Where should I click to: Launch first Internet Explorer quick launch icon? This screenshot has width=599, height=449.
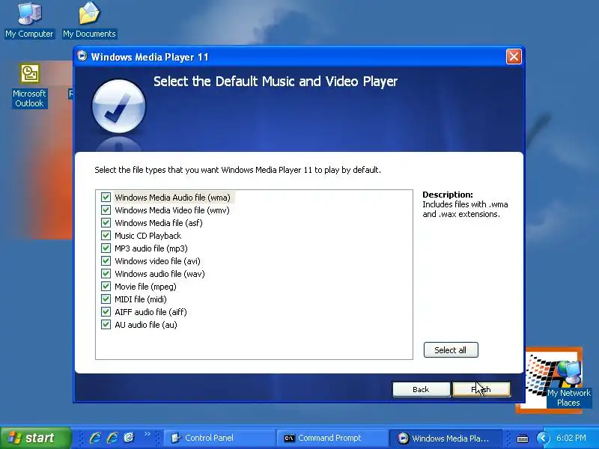coord(95,438)
